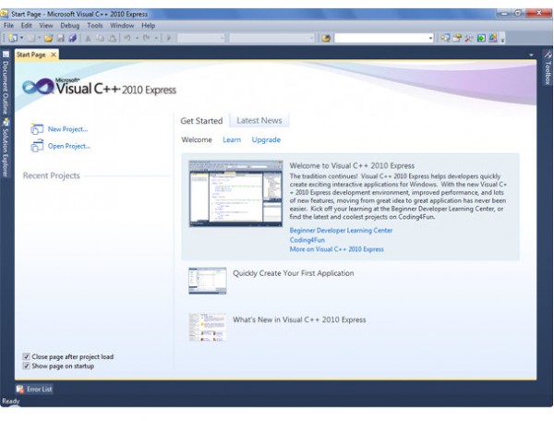
Task: Open the Solution Configurations combo box
Action: pos(201,38)
